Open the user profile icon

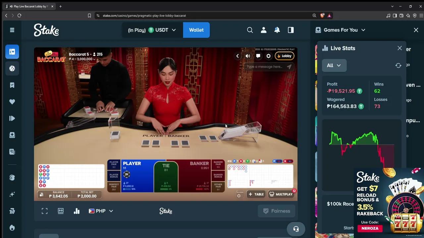pyautogui.click(x=264, y=30)
